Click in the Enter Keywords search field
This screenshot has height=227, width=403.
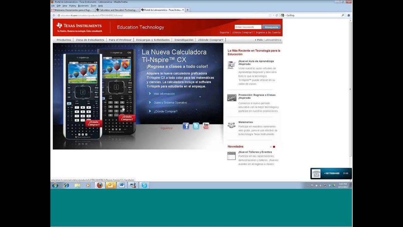pyautogui.click(x=248, y=27)
